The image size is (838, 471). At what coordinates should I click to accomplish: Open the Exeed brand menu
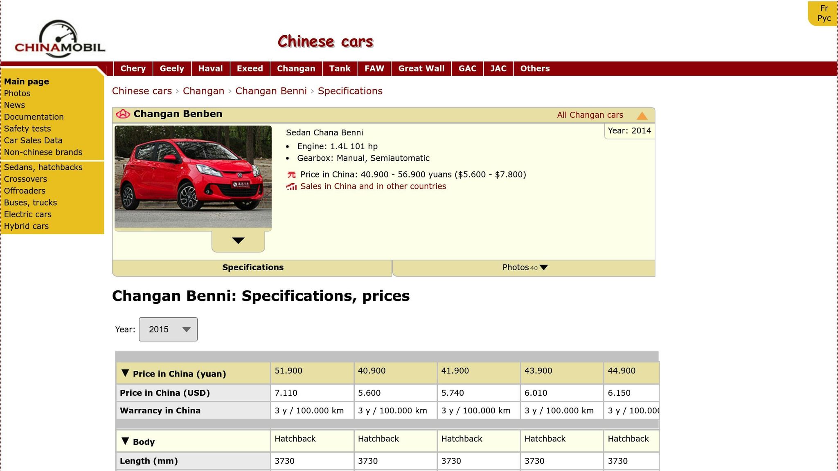[x=250, y=69]
